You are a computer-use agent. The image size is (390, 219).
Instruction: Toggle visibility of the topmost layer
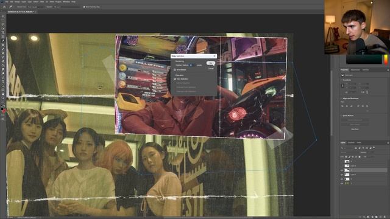[342, 162]
